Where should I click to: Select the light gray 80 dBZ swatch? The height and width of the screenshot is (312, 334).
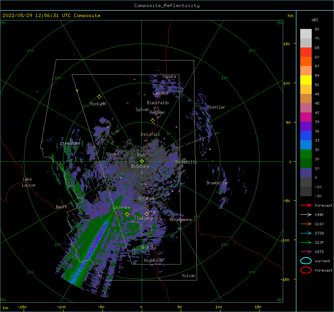point(306,34)
